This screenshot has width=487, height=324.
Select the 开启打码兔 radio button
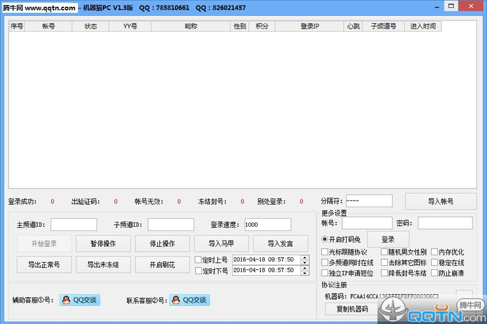(x=324, y=240)
